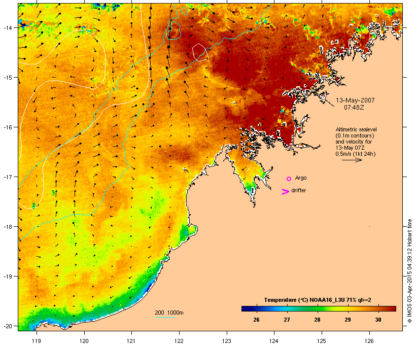Click colorbar tick label 26

point(256,320)
